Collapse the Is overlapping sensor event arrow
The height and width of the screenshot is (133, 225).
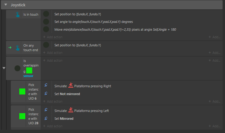(x=4, y=68)
